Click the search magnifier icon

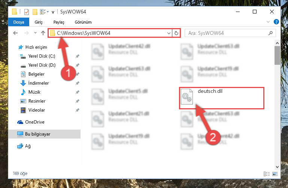(270, 33)
